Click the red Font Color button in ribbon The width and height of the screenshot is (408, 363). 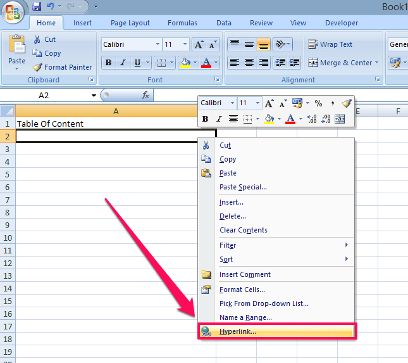[x=206, y=63]
